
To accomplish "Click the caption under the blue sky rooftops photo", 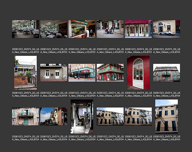I will pos(54,138).
